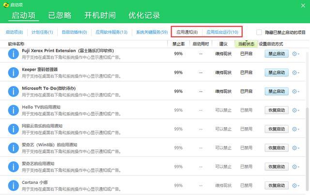Click the info icon for Cortana 小娜
The width and height of the screenshot is (310, 195).
click(13, 185)
